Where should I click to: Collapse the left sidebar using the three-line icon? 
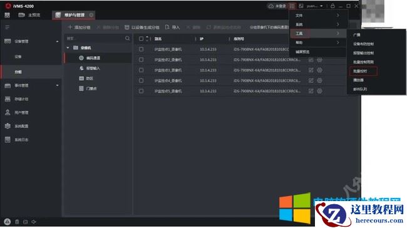8,28
